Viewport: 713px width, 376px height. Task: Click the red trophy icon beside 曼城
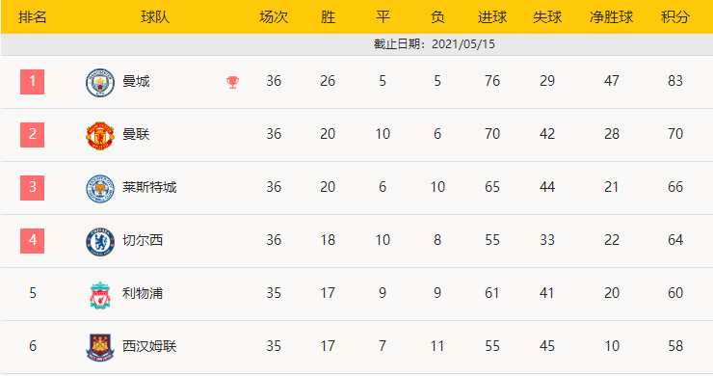coord(232,82)
